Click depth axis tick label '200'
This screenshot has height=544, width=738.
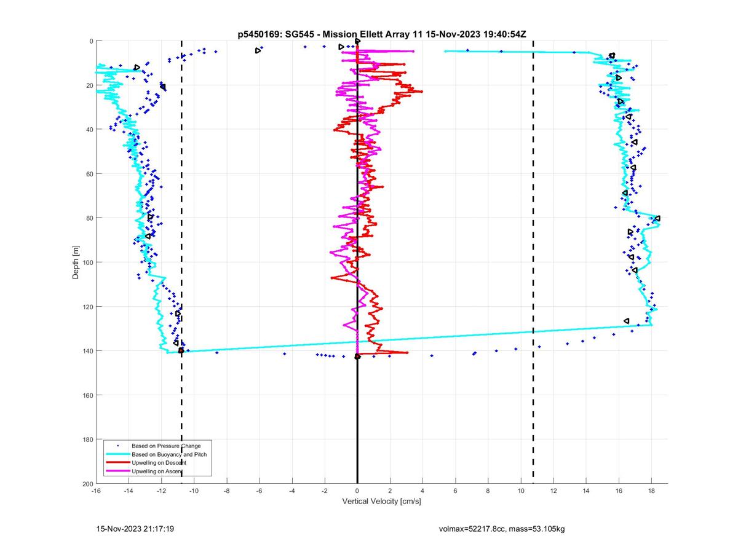(87, 484)
